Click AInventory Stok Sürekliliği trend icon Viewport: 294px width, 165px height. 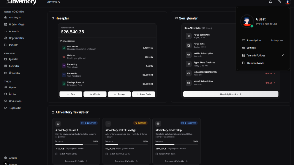click(108, 124)
